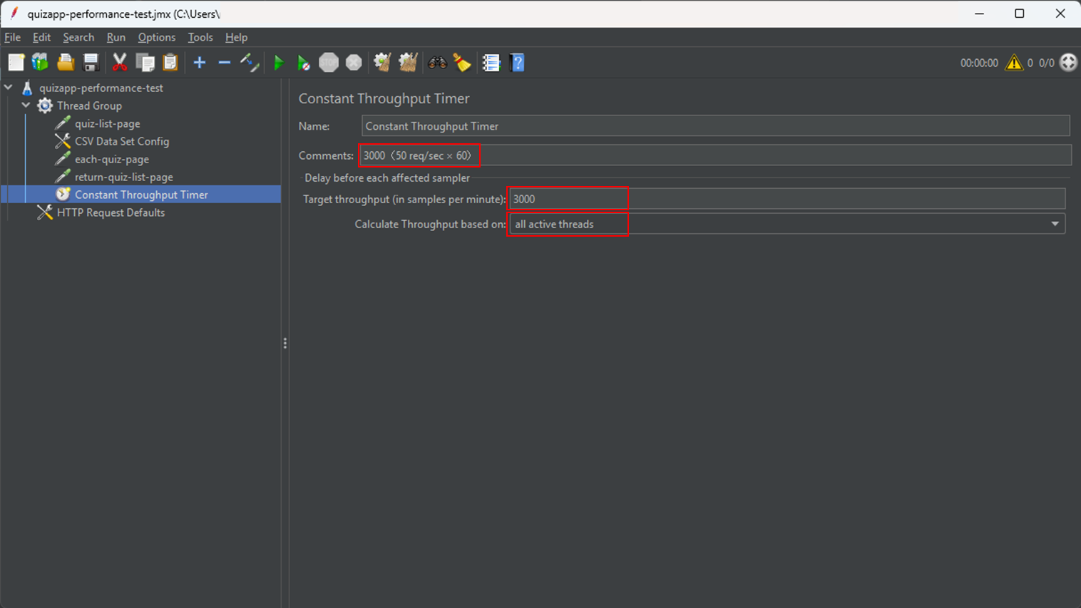The height and width of the screenshot is (608, 1081).
Task: Open the Function Helper list icon
Action: click(x=491, y=63)
